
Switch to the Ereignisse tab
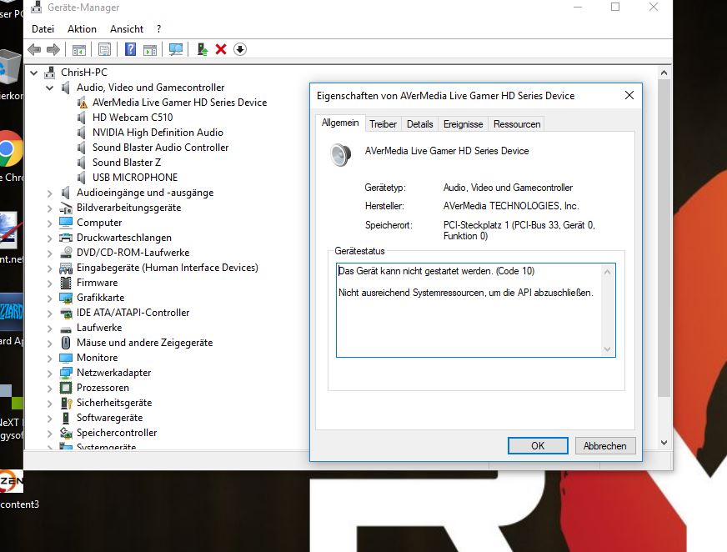(463, 124)
